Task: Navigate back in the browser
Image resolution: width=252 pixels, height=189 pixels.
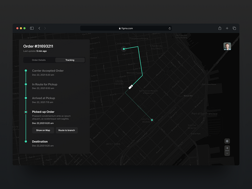Action: pyautogui.click(x=39, y=28)
